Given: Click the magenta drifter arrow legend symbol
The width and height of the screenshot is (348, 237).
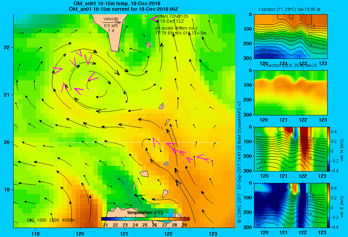Looking at the screenshot, I should click(154, 19).
